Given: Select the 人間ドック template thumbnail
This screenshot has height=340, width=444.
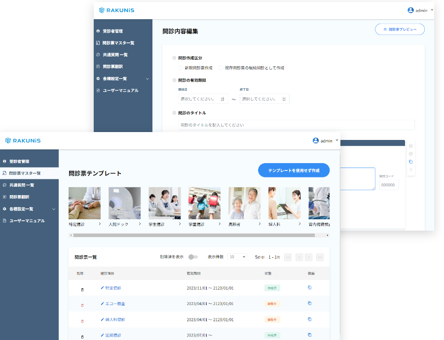Looking at the screenshot, I should click(x=124, y=203).
